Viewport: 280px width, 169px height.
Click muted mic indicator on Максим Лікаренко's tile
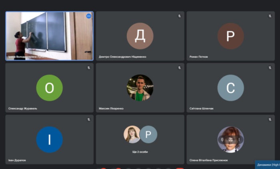tap(180, 68)
